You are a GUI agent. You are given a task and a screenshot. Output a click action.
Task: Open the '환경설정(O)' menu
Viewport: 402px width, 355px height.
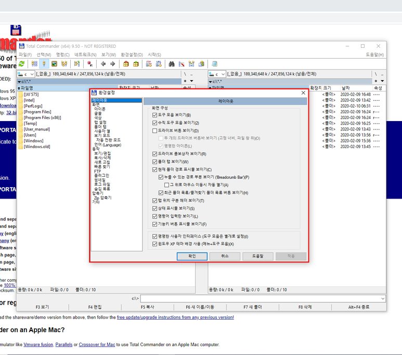pos(132,55)
